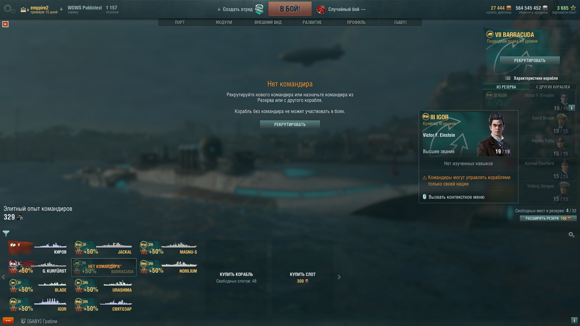
Task: Open the orange chat bubble icon
Action: (x=8, y=321)
